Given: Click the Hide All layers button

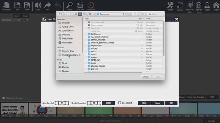Looking at the screenshot, I should pos(25,16).
